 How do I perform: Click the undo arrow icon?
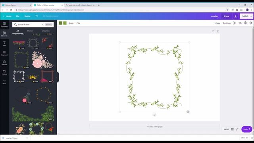[x=37, y=16]
